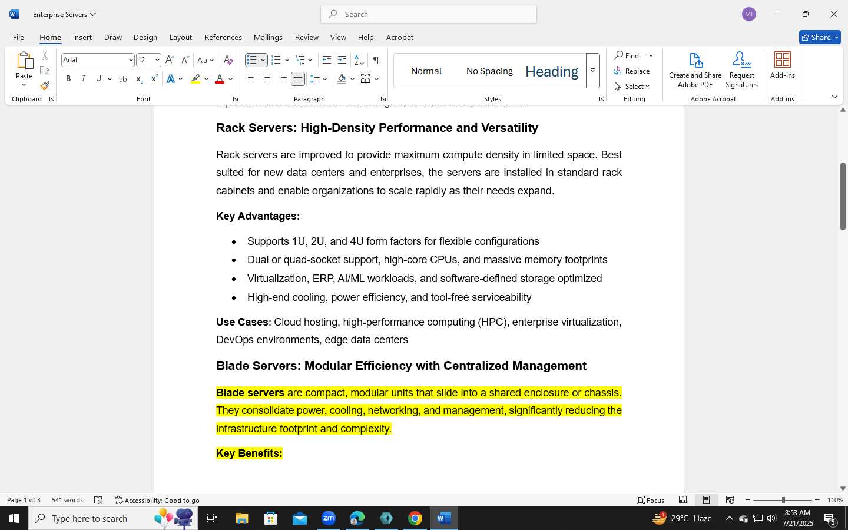Toggle bold formatting

[68, 79]
